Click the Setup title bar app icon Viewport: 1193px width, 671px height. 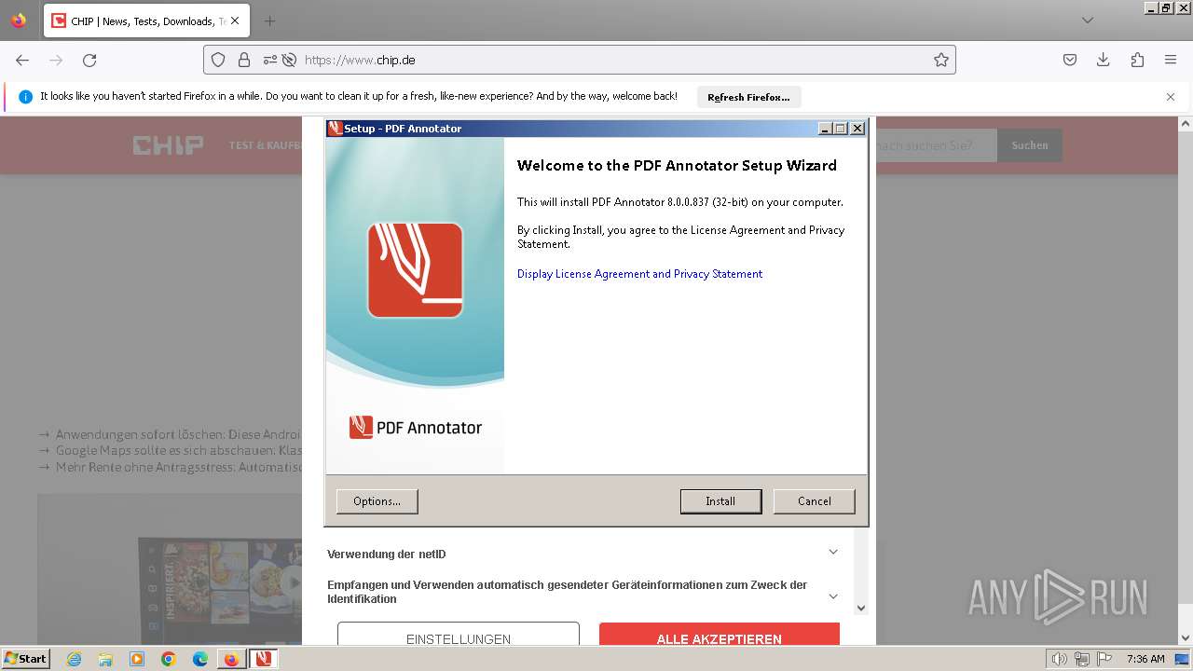point(336,129)
